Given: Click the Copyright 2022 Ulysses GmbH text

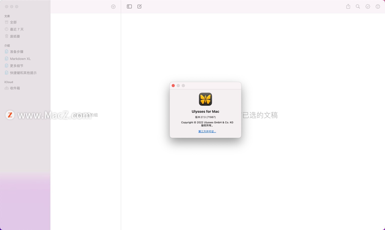Looking at the screenshot, I should [x=207, y=123].
